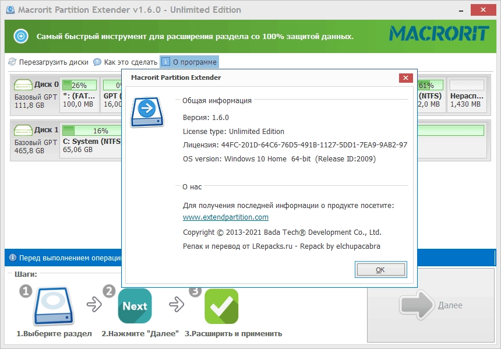Click License type: Unlimited Edition text
501x349 pixels.
[234, 131]
